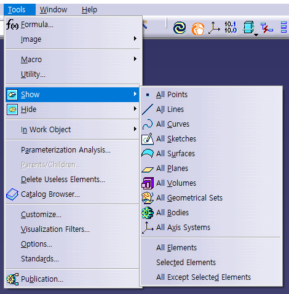This screenshot has width=289, height=294.
Task: Click the All Sketches label
Action: pyautogui.click(x=176, y=139)
